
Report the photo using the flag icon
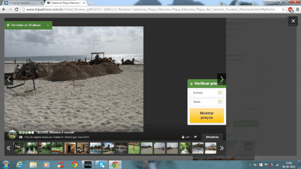click(195, 137)
